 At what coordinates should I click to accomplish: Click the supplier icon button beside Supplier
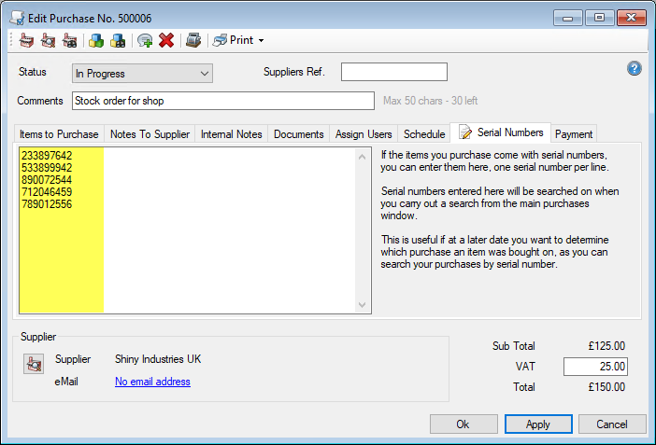[33, 366]
